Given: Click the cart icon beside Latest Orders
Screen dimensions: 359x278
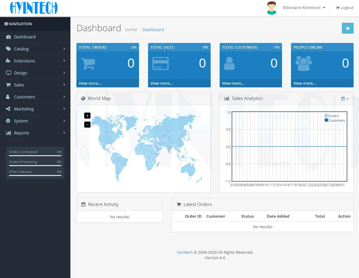Looking at the screenshot, I should (179, 204).
